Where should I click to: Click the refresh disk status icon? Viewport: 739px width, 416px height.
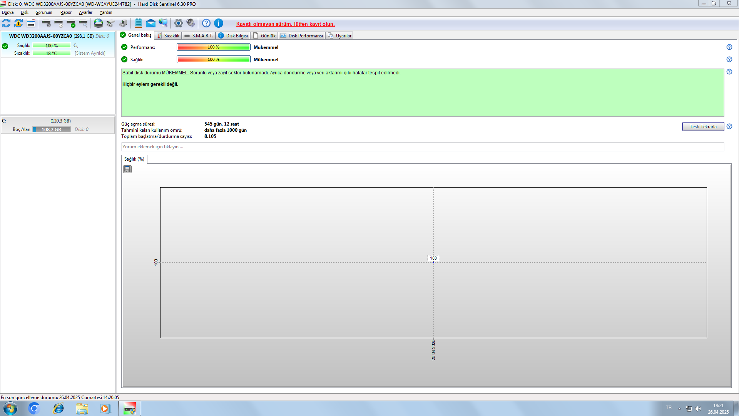(6, 23)
